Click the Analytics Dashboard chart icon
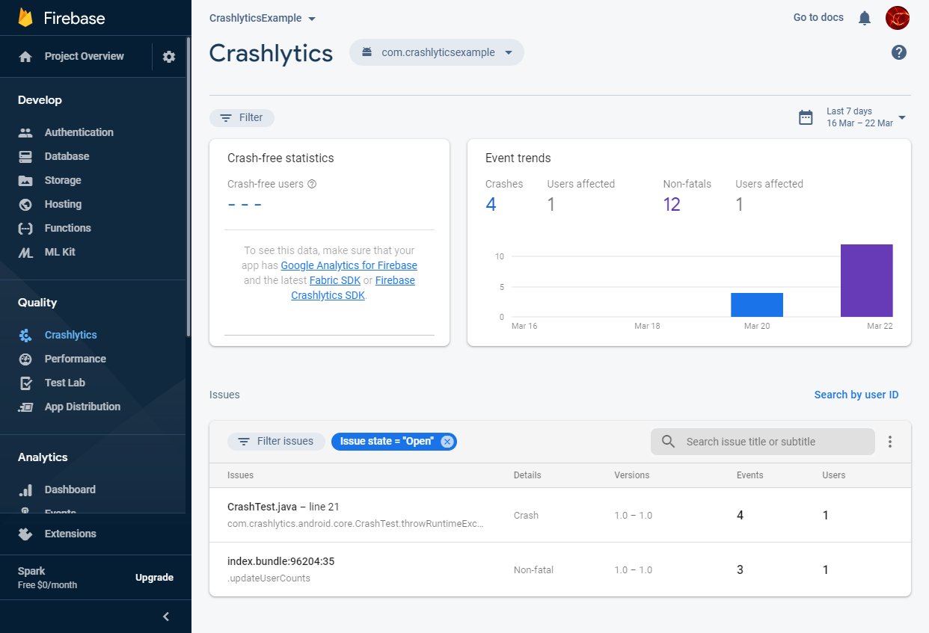The width and height of the screenshot is (929, 633). [25, 490]
